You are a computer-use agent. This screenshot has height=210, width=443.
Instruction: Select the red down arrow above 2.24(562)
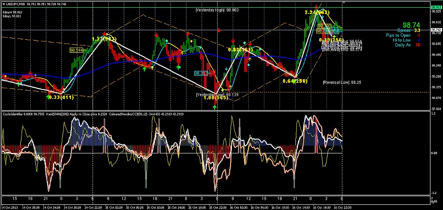(x=317, y=6)
